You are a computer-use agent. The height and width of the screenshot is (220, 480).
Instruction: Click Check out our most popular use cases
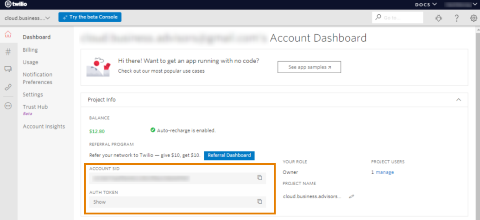click(161, 71)
